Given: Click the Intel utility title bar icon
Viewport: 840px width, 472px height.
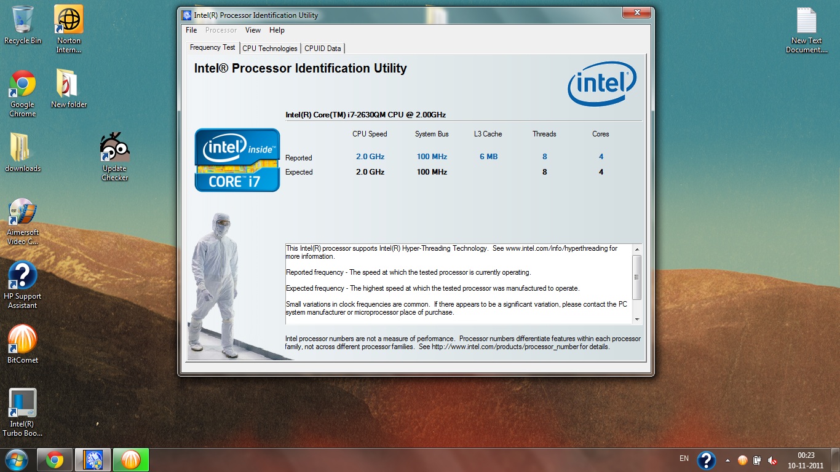Looking at the screenshot, I should 187,15.
